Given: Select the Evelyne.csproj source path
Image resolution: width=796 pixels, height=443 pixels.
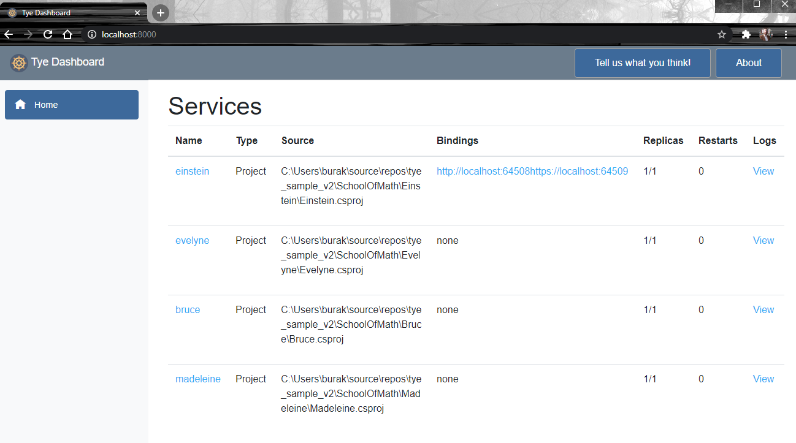Looking at the screenshot, I should point(351,256).
